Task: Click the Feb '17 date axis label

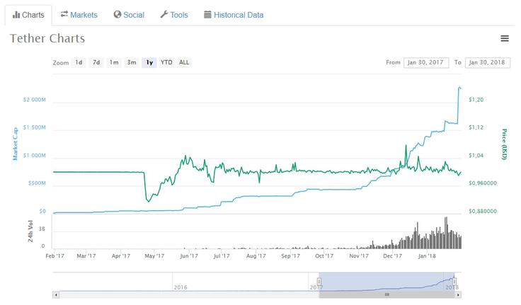Action: (x=55, y=256)
